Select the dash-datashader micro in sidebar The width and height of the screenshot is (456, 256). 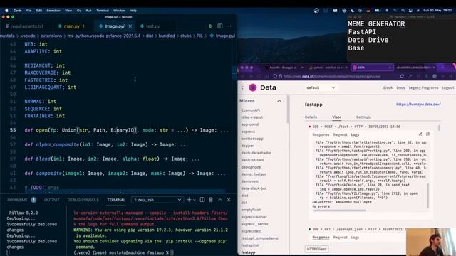pos(256,153)
